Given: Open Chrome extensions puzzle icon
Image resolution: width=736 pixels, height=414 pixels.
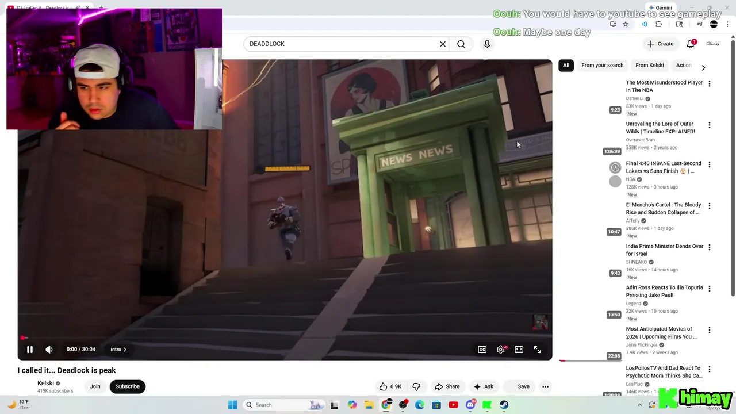Looking at the screenshot, I should click(x=658, y=24).
